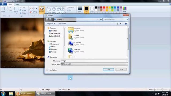Select the Text tool in Paint

coord(36,9)
